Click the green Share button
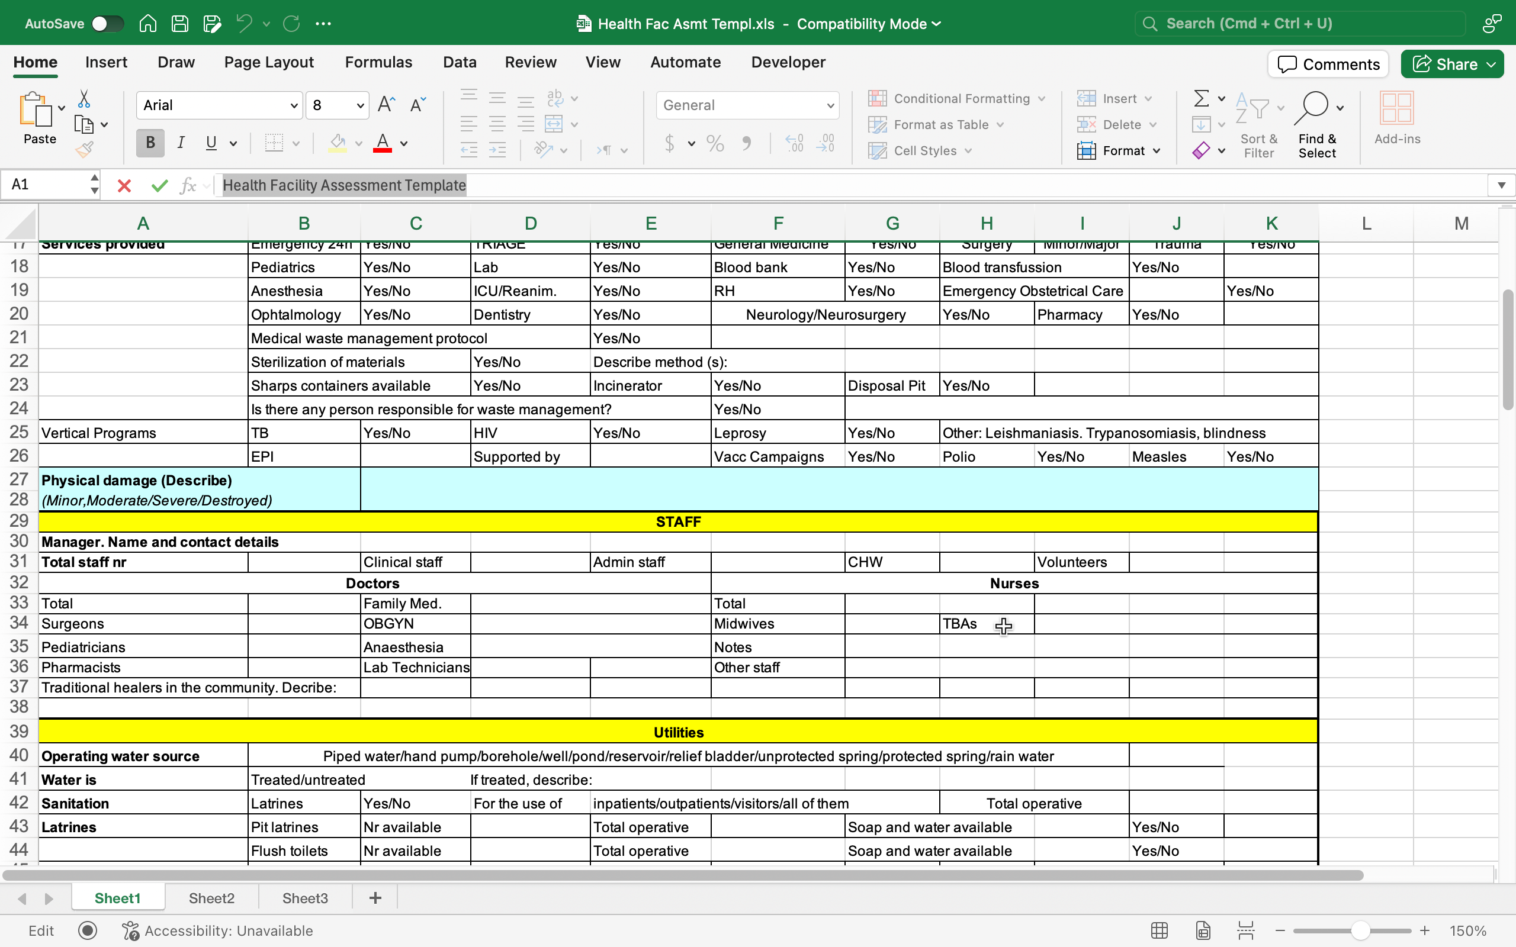1516x947 pixels. [x=1451, y=64]
